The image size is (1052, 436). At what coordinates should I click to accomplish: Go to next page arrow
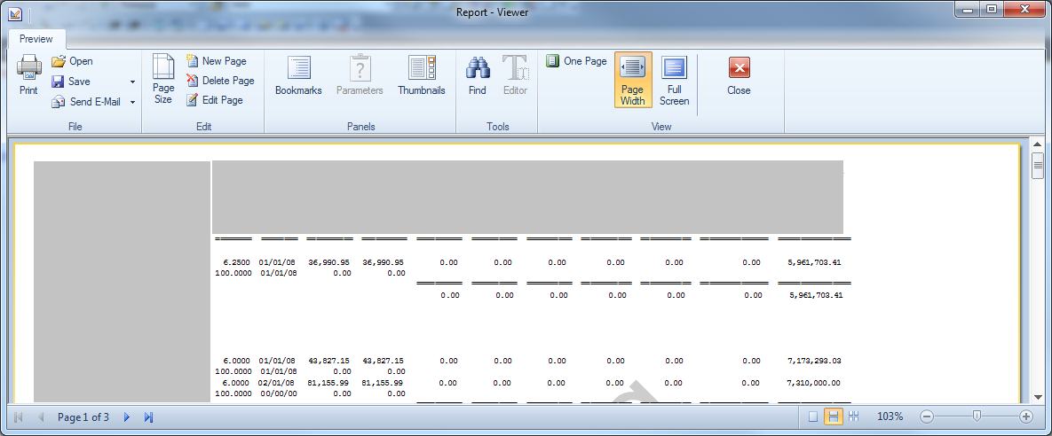(126, 417)
